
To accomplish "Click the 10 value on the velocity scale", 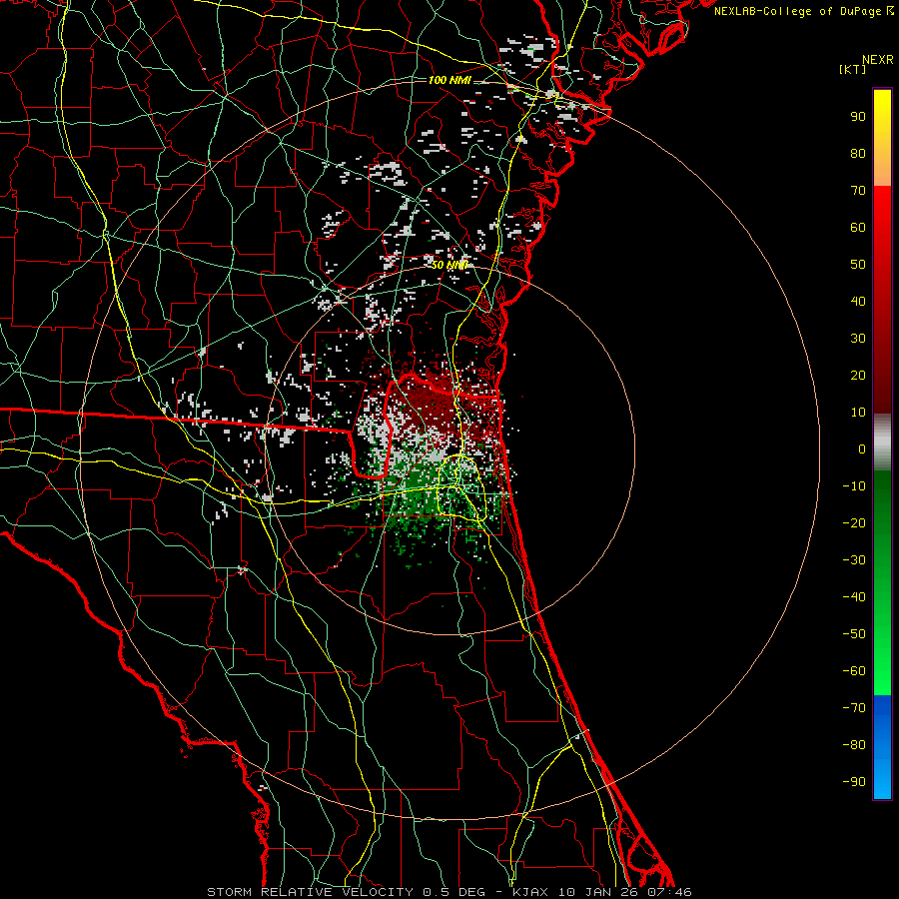I will [x=858, y=413].
